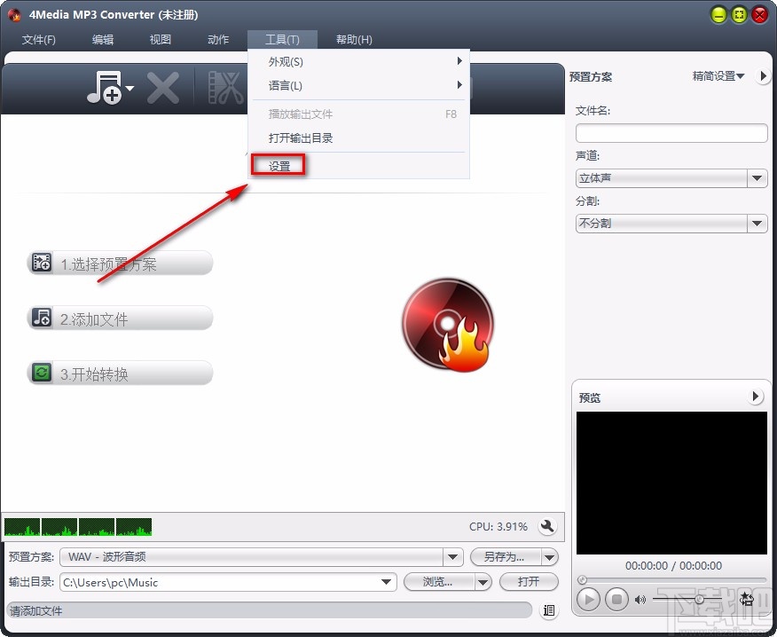Click the wrench icon beside CPU usage
This screenshot has width=777, height=637.
(547, 526)
